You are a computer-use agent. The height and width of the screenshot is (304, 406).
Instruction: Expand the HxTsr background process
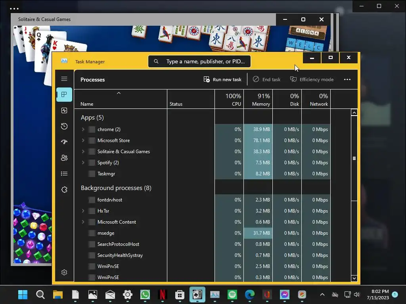(83, 211)
